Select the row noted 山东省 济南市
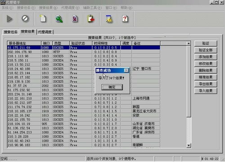 click(x=84, y=124)
